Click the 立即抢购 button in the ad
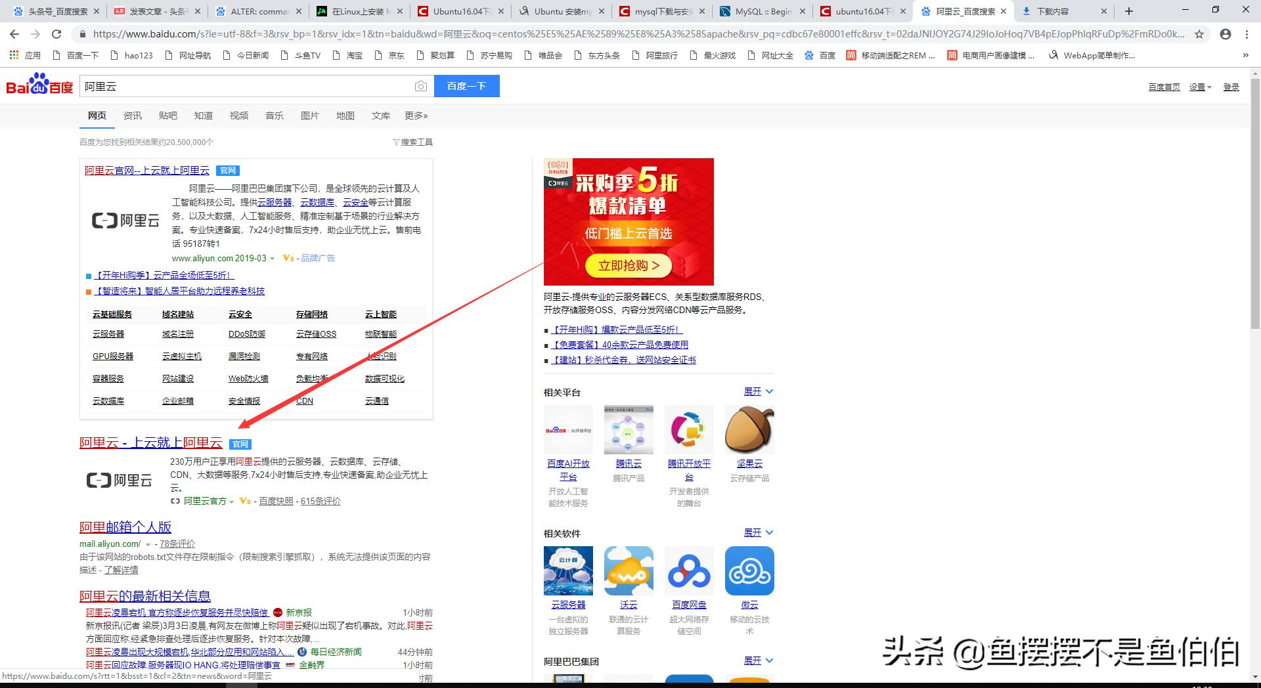The width and height of the screenshot is (1261, 688). coord(629,265)
